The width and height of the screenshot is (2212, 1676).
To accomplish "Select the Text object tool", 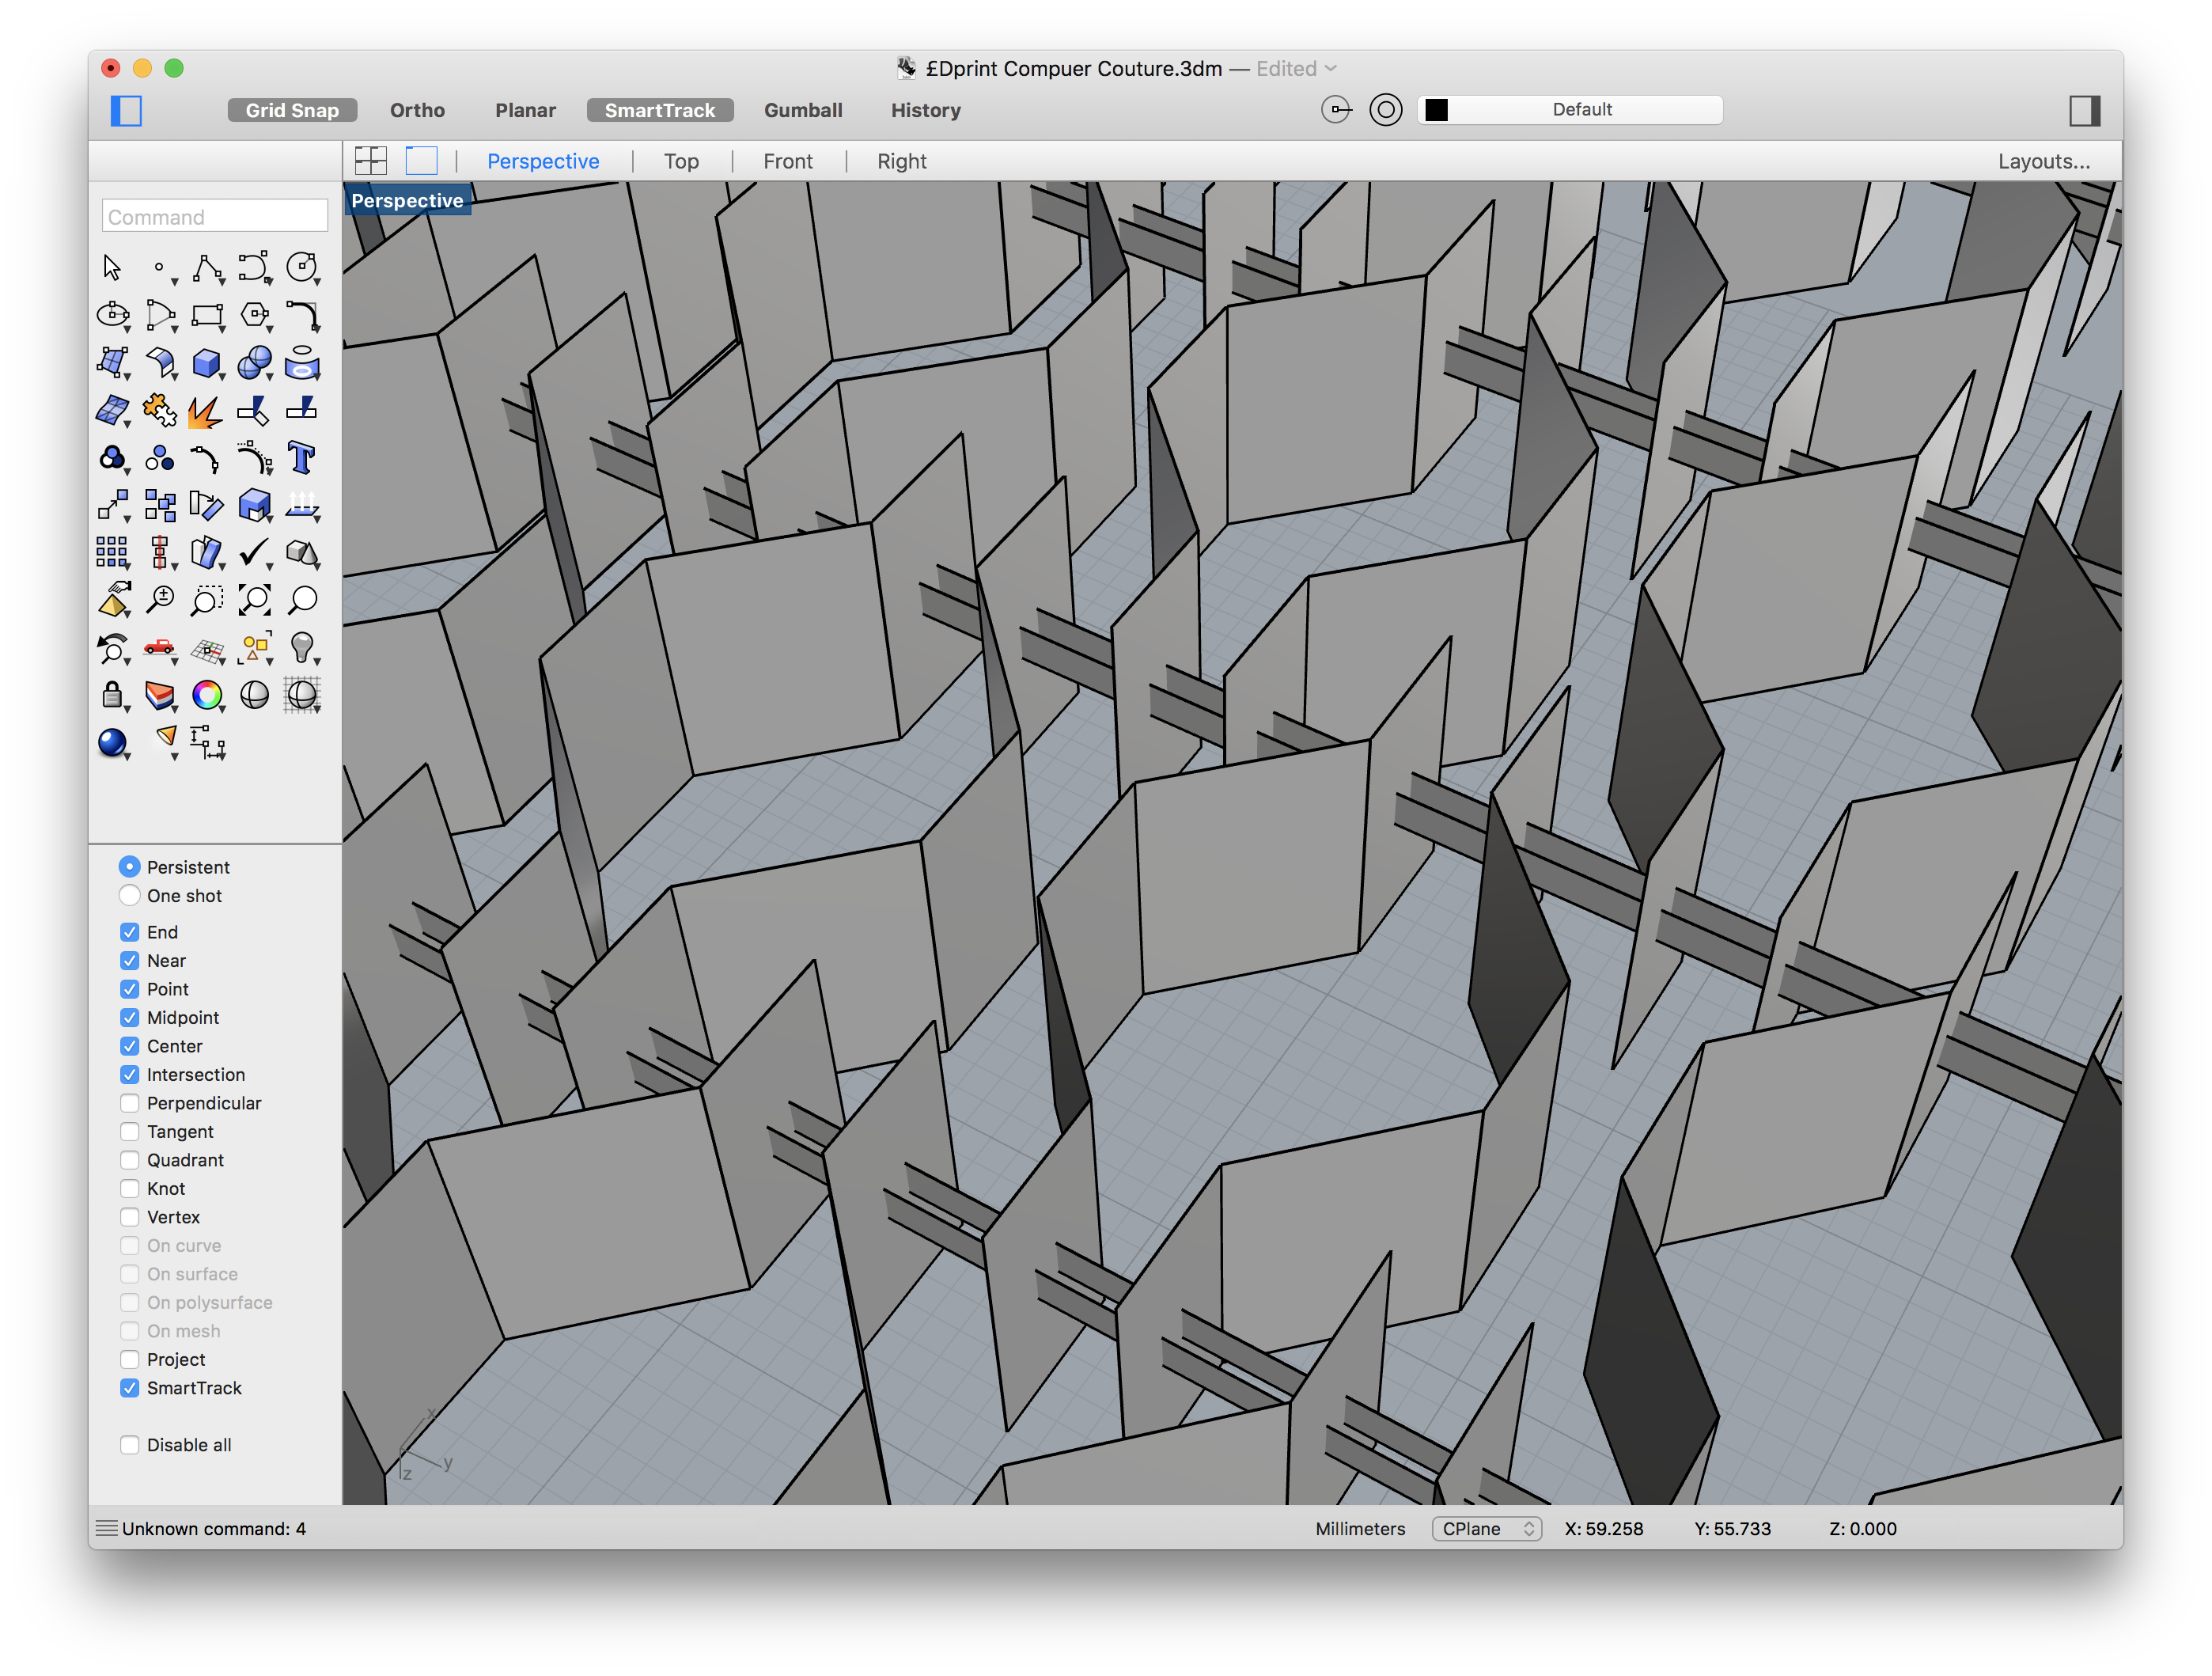I will [301, 458].
